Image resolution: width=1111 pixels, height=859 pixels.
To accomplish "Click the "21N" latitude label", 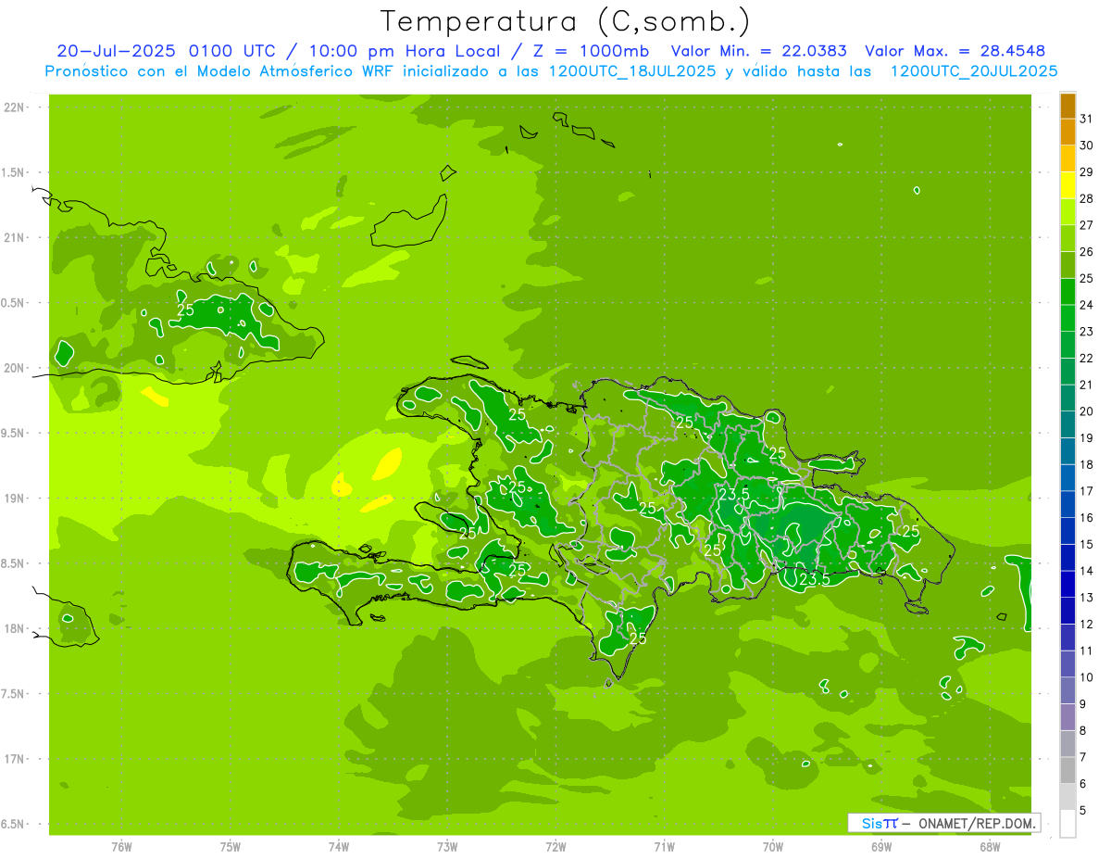I will pos(16,237).
